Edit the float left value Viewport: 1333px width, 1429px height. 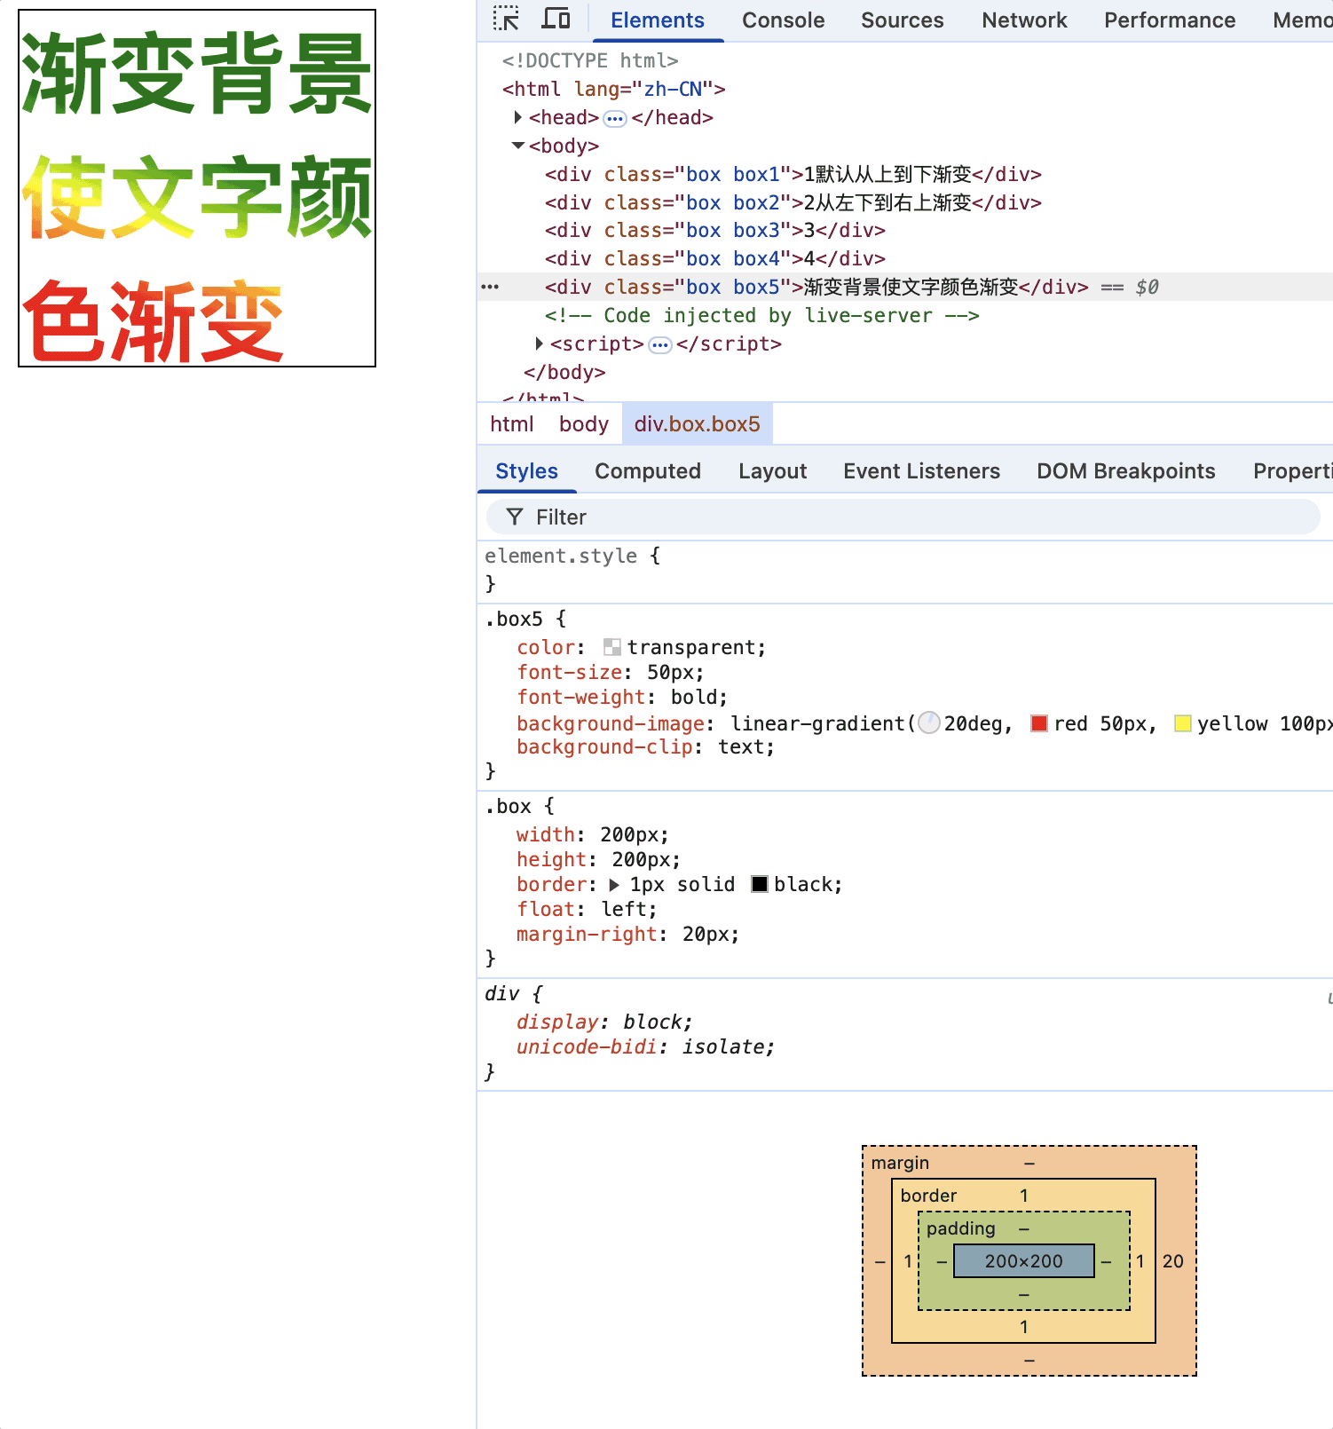tap(624, 909)
